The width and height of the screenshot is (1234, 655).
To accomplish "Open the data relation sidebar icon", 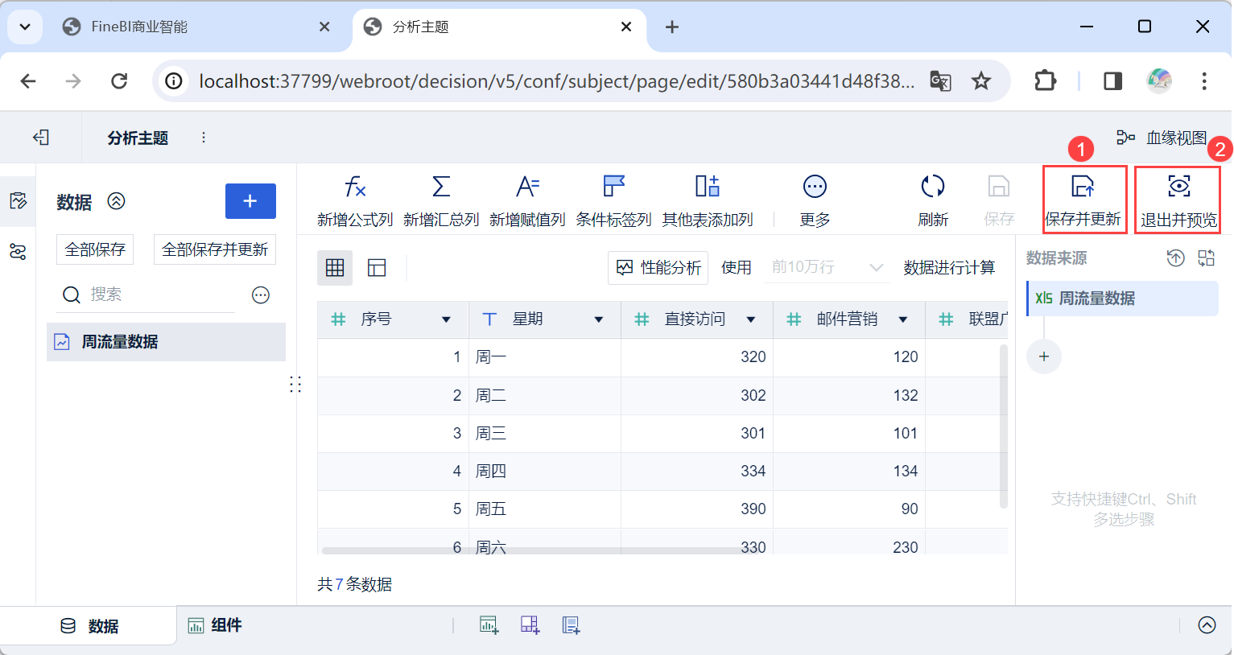I will point(18,252).
